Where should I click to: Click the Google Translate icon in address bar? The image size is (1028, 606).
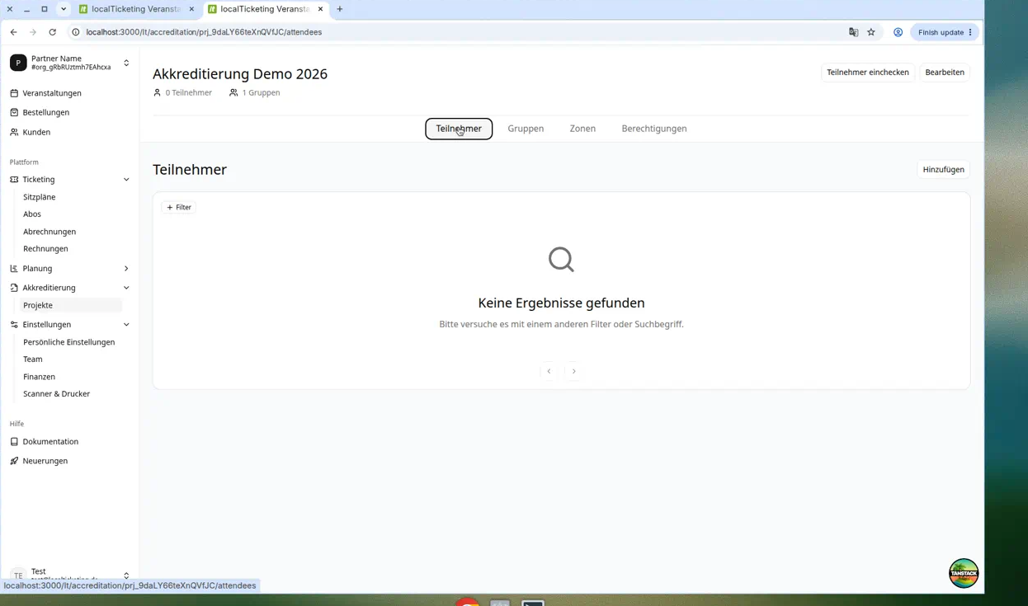point(853,32)
